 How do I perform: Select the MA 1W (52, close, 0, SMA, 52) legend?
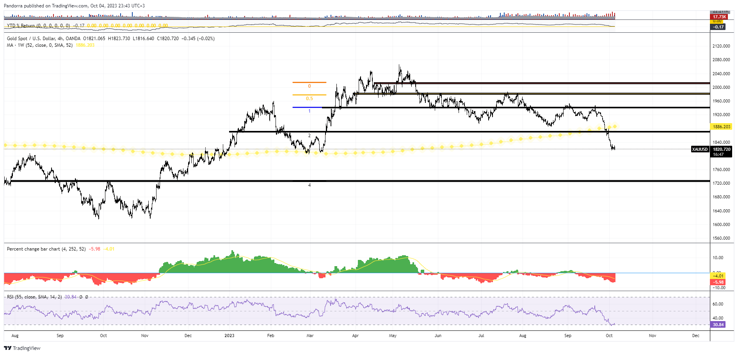40,45
